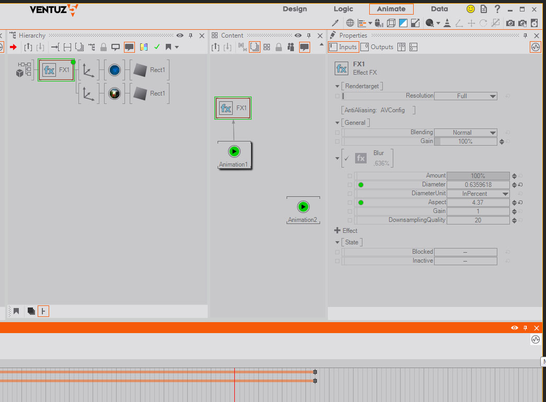Add a new Effect with plus button

pos(337,230)
